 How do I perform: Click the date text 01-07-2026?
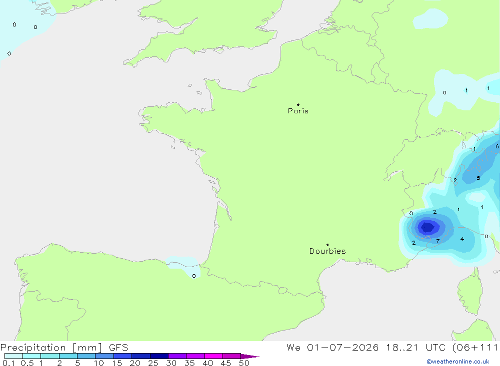343,348
